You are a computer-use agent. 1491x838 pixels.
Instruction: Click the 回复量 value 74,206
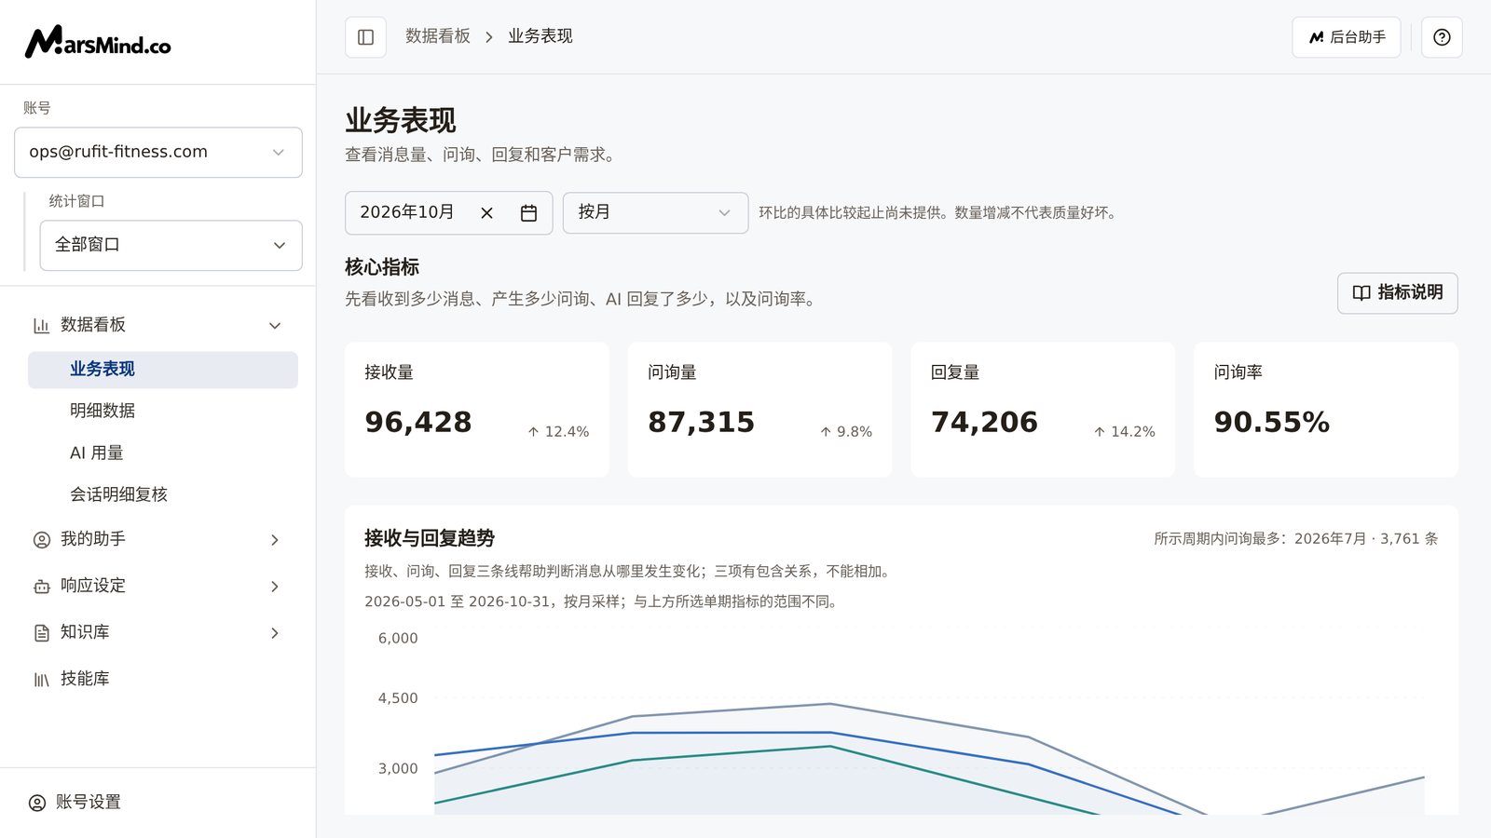pyautogui.click(x=985, y=422)
